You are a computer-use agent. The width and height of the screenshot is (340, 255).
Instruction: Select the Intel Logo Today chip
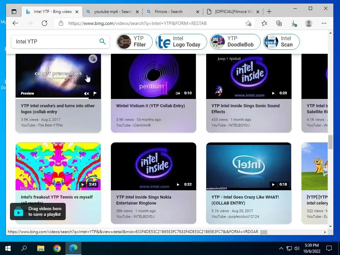[181, 42]
